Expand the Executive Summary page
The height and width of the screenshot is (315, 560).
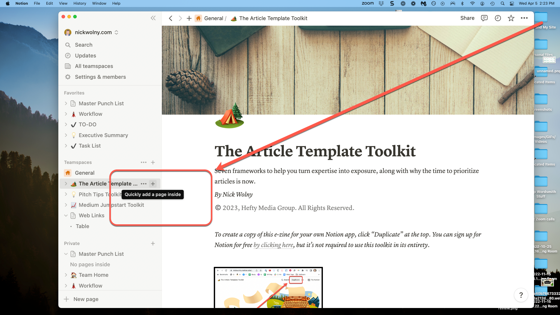[x=66, y=135]
